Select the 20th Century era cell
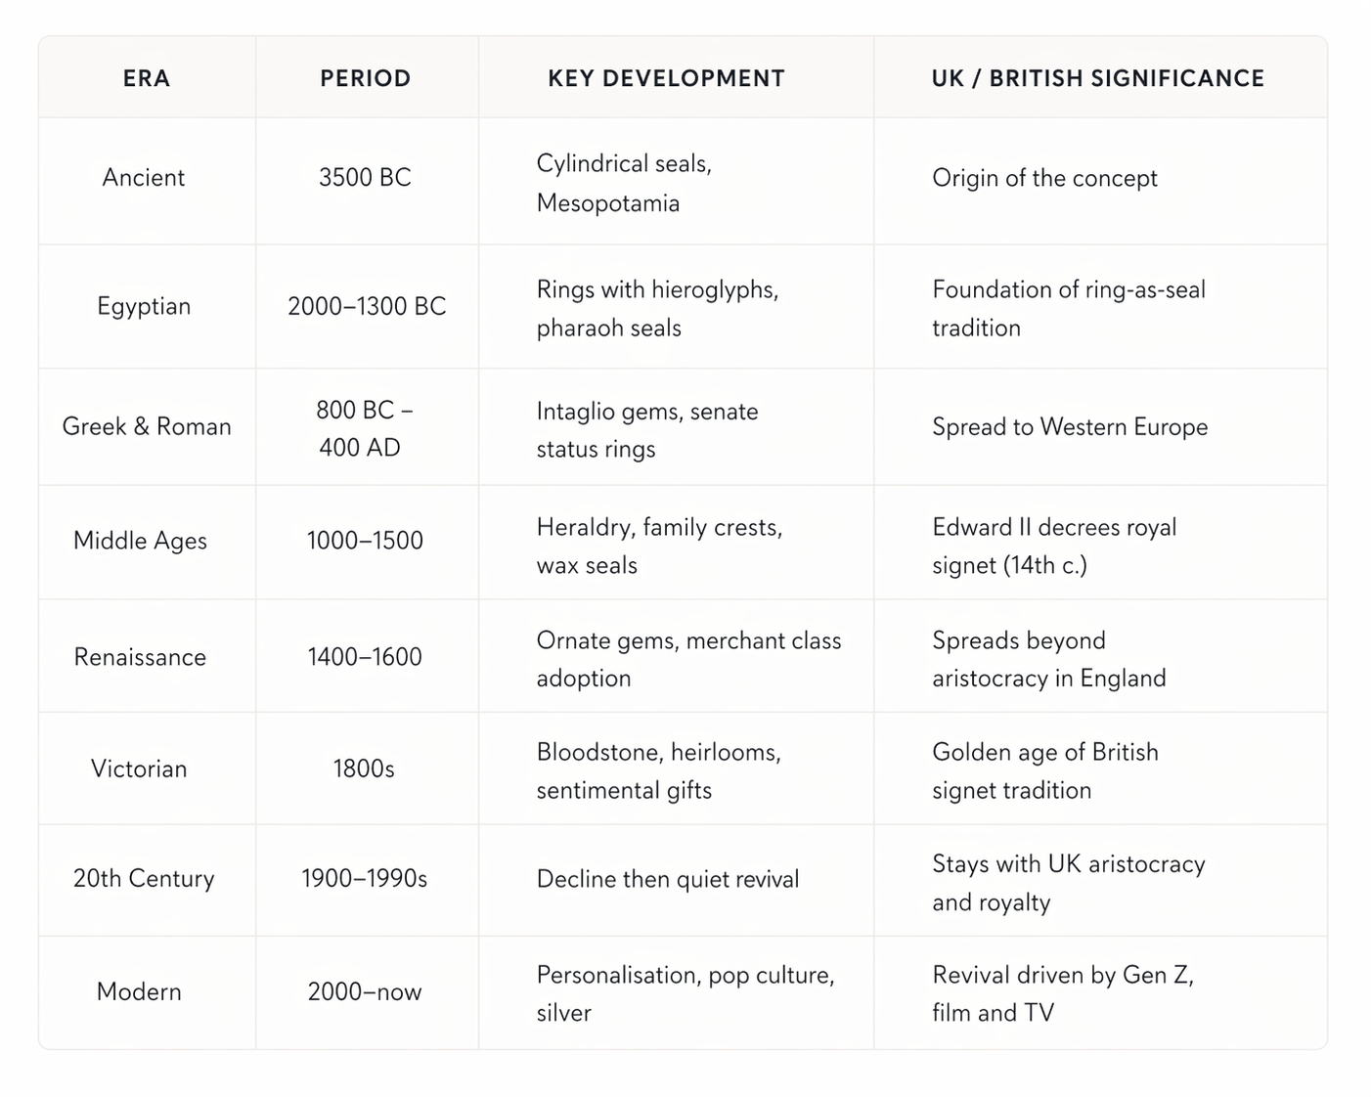 [144, 878]
